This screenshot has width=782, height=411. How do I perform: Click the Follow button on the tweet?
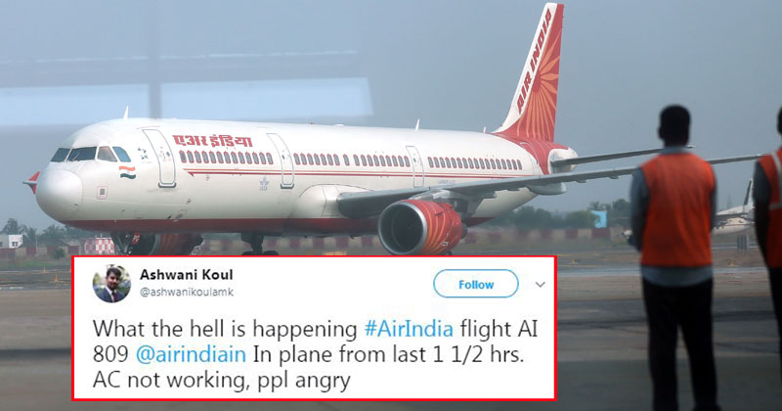click(476, 284)
